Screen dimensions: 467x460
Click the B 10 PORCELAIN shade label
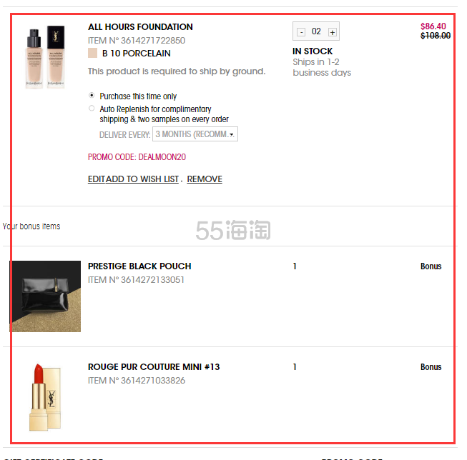136,54
